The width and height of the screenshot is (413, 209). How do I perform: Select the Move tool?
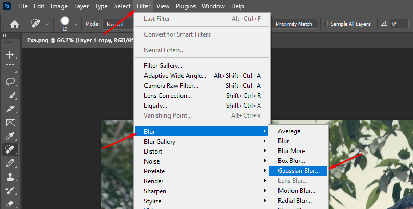pos(10,55)
